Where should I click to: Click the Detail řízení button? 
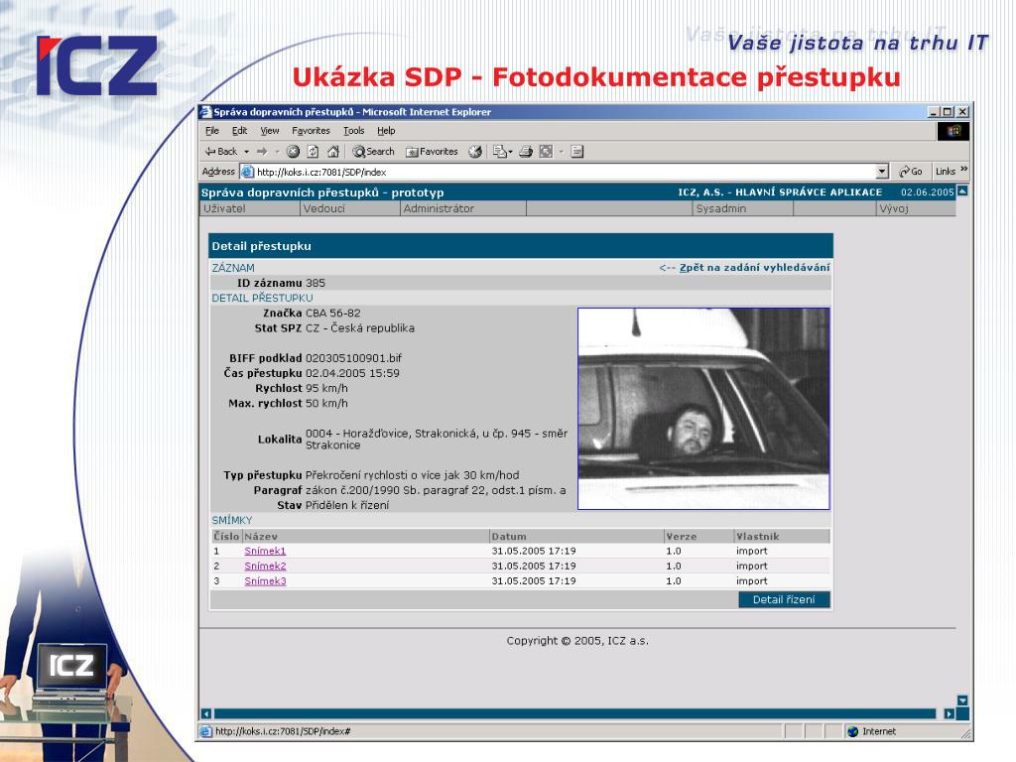[x=784, y=599]
